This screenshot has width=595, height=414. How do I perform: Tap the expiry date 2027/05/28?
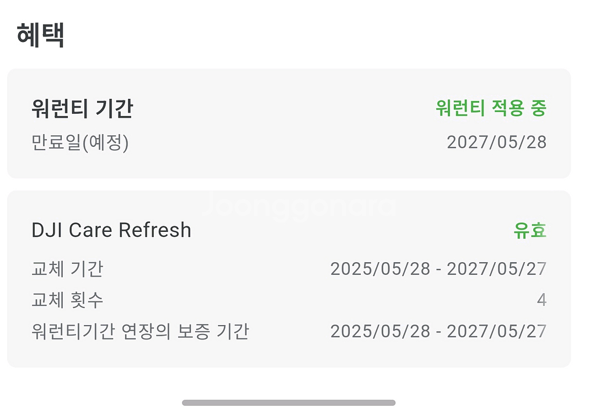tap(496, 142)
